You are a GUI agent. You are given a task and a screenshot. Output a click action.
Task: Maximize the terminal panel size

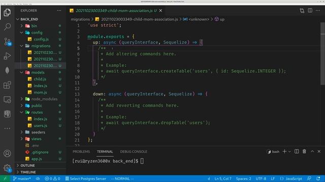pos(312,152)
